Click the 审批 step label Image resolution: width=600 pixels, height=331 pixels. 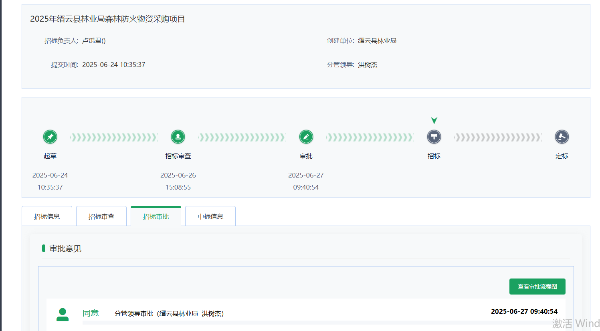(306, 156)
